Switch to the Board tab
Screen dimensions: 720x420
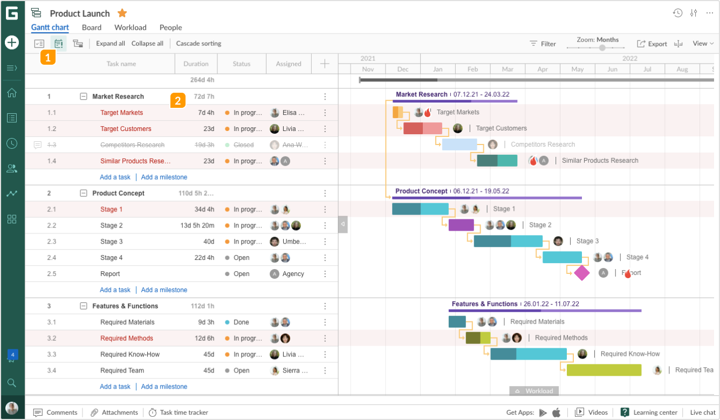tap(92, 27)
